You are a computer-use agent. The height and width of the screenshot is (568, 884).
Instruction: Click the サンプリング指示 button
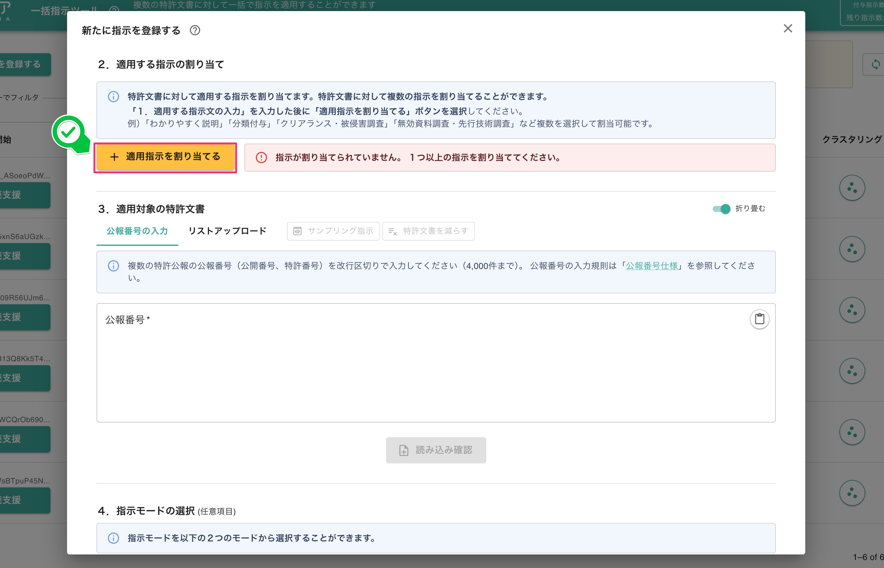pyautogui.click(x=333, y=231)
